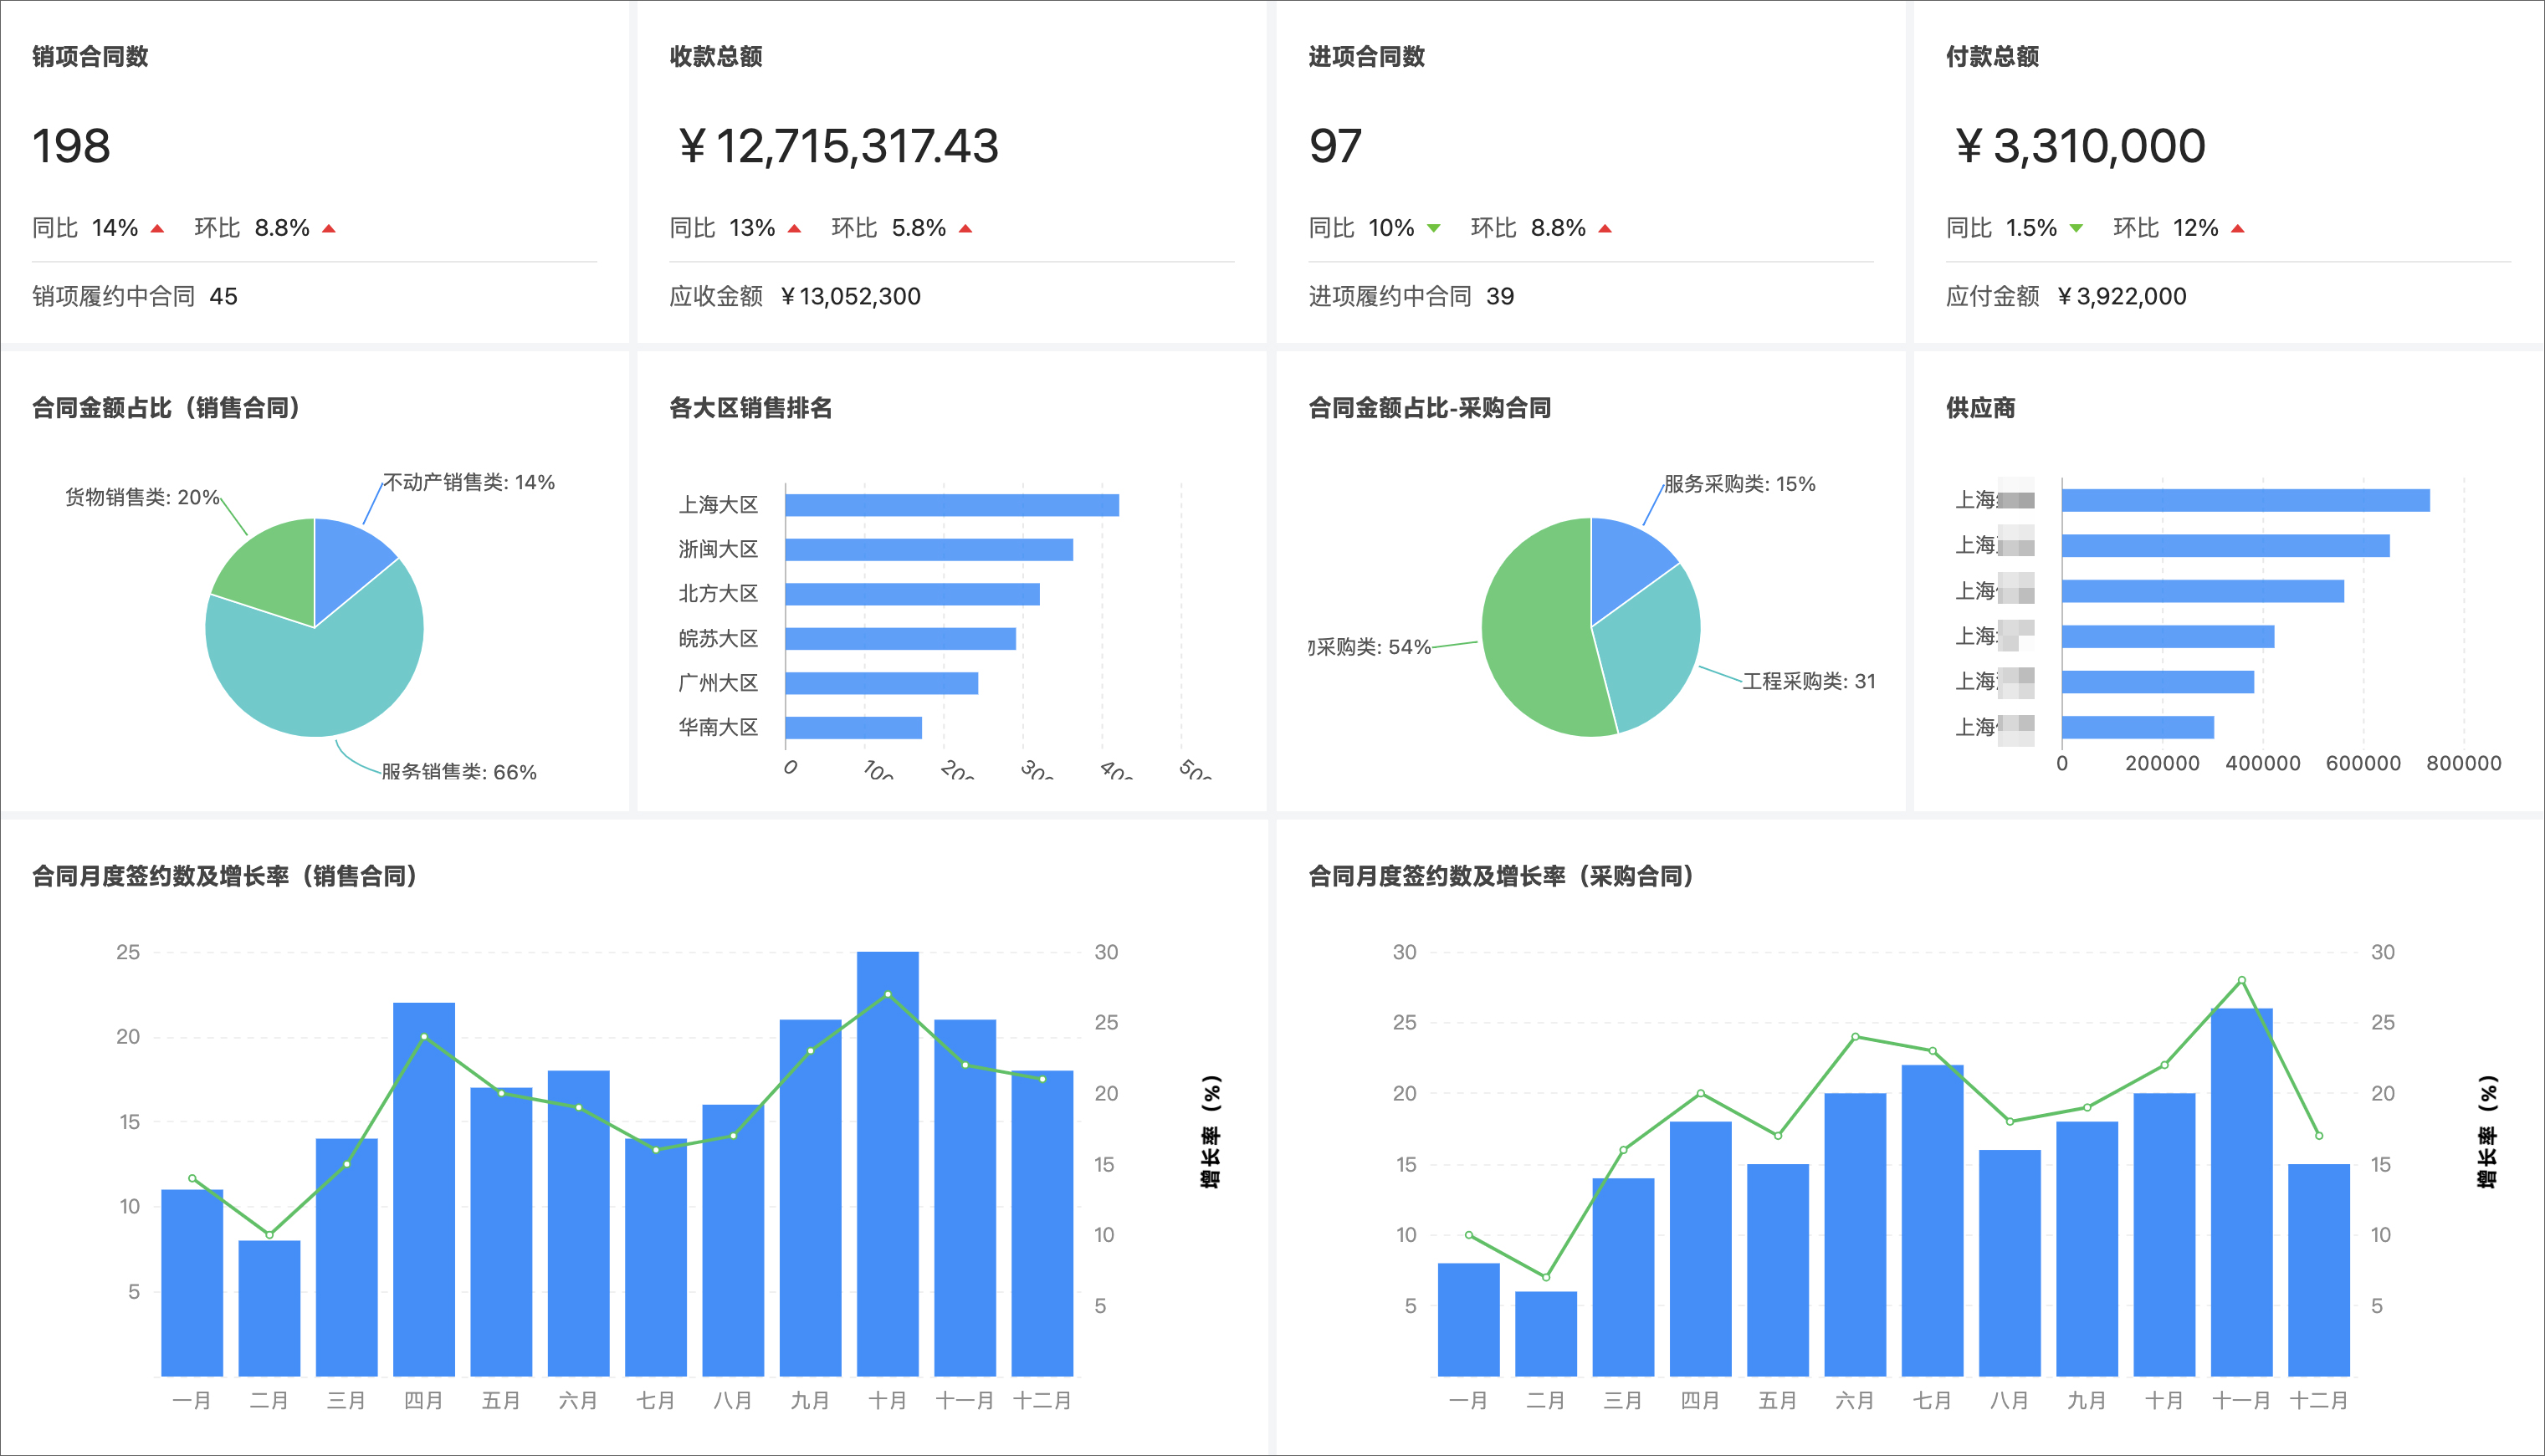Click the 十一月 bar in purchase monthly chart
This screenshot has height=1456, width=2545.
click(x=2240, y=1200)
